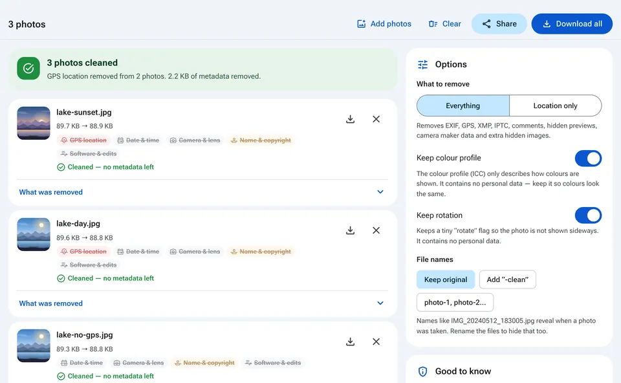
Task: Open the lake-sunset.jpg thumbnail
Action: [34, 123]
